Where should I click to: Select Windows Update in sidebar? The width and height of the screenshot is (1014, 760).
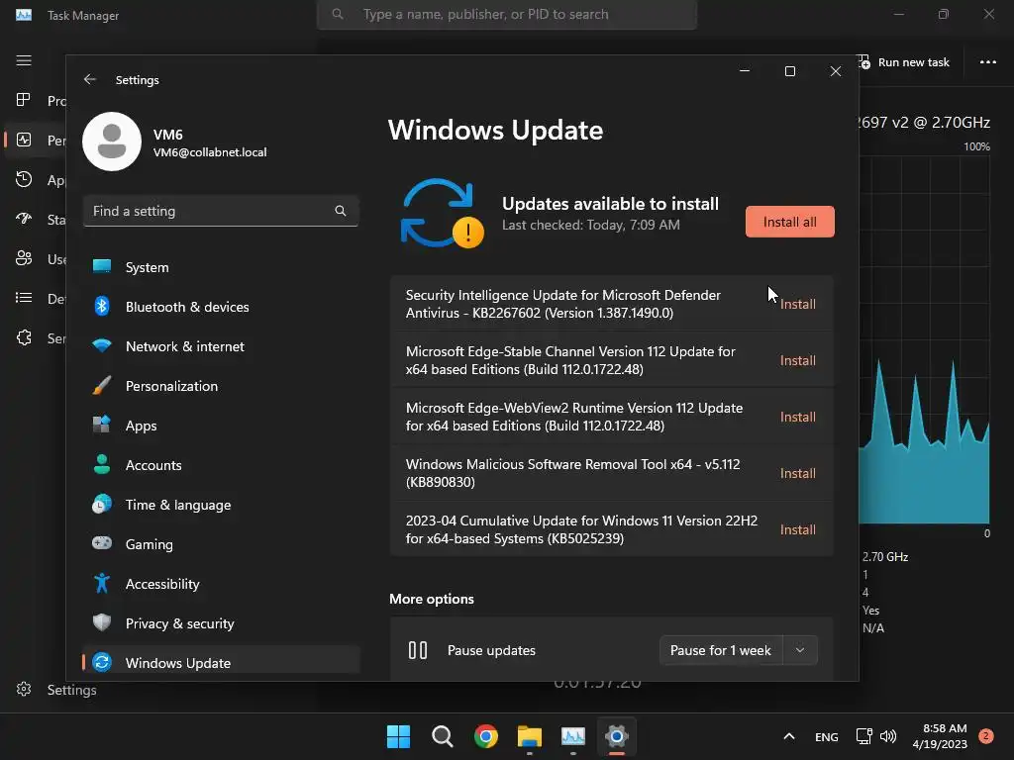[221, 662]
